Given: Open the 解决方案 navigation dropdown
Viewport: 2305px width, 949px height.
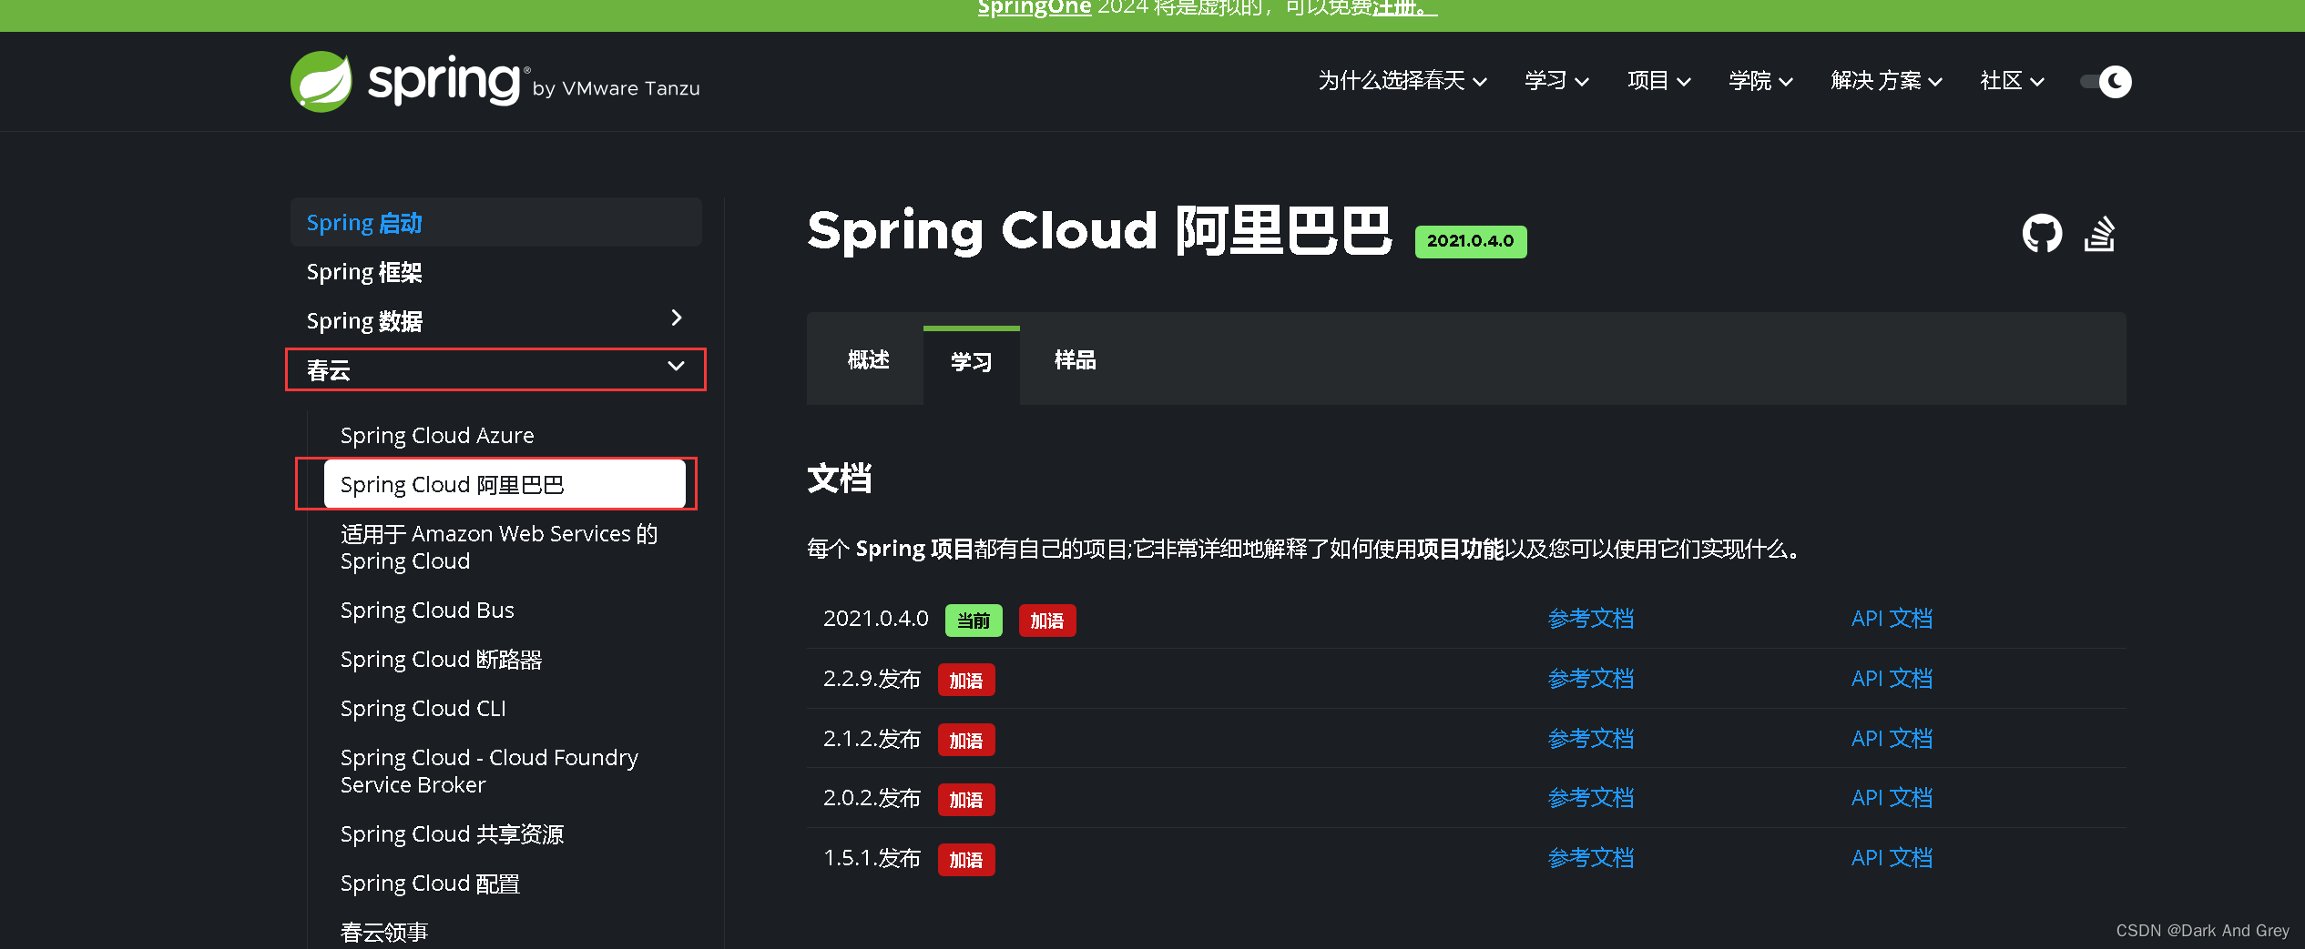Looking at the screenshot, I should click(1886, 81).
